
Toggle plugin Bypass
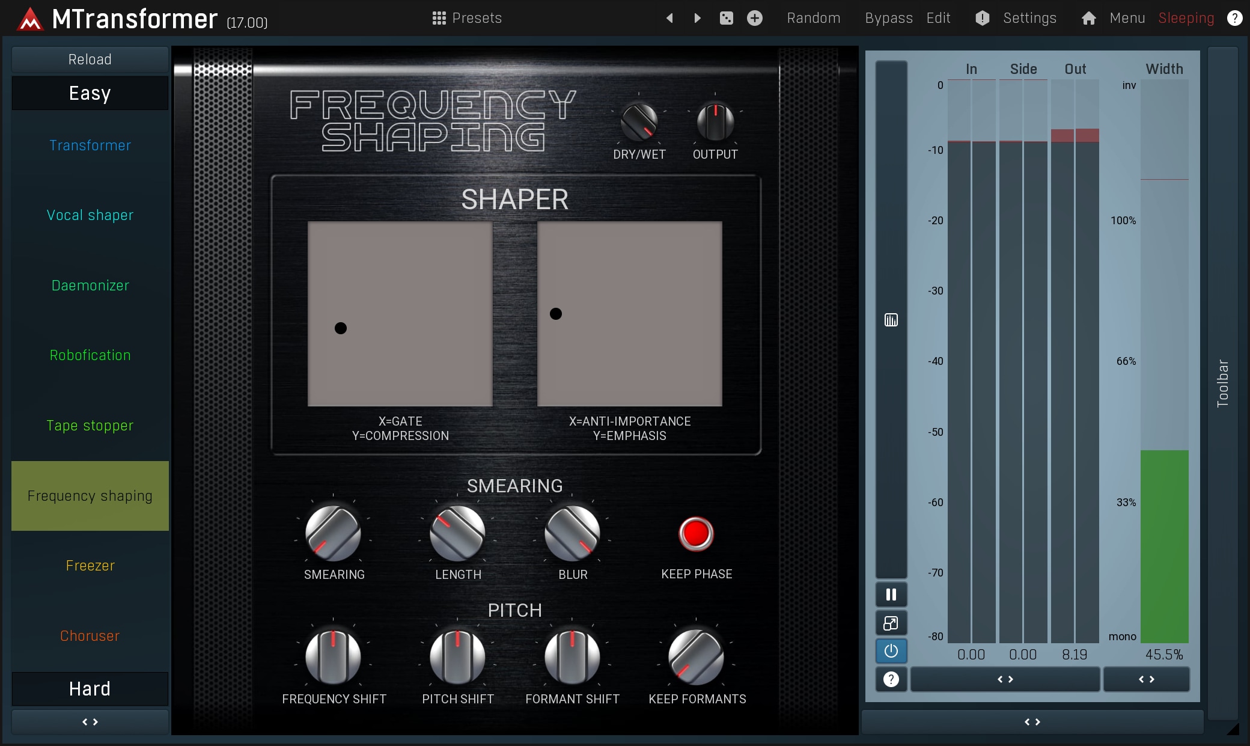[888, 18]
